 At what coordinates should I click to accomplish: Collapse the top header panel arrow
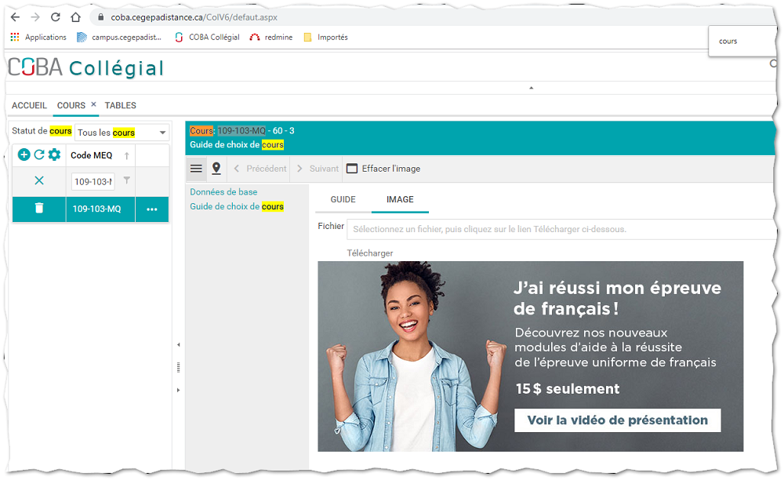click(531, 88)
